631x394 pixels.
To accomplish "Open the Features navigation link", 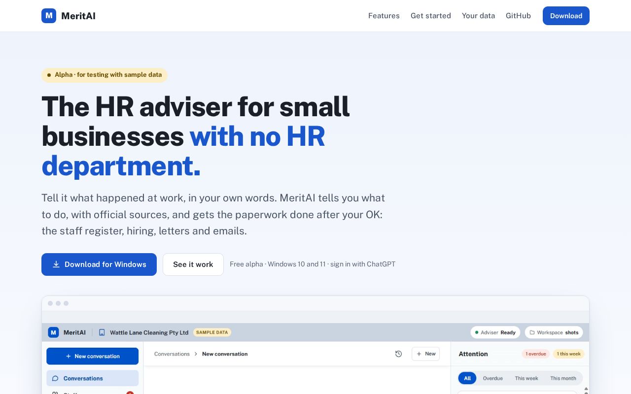I will [384, 16].
